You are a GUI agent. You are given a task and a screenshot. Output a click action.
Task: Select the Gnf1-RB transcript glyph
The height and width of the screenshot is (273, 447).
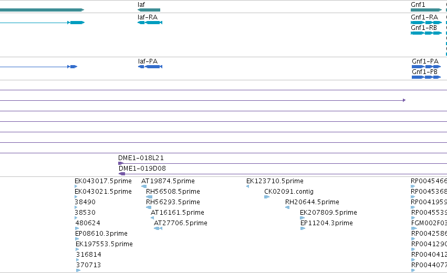(x=426, y=33)
